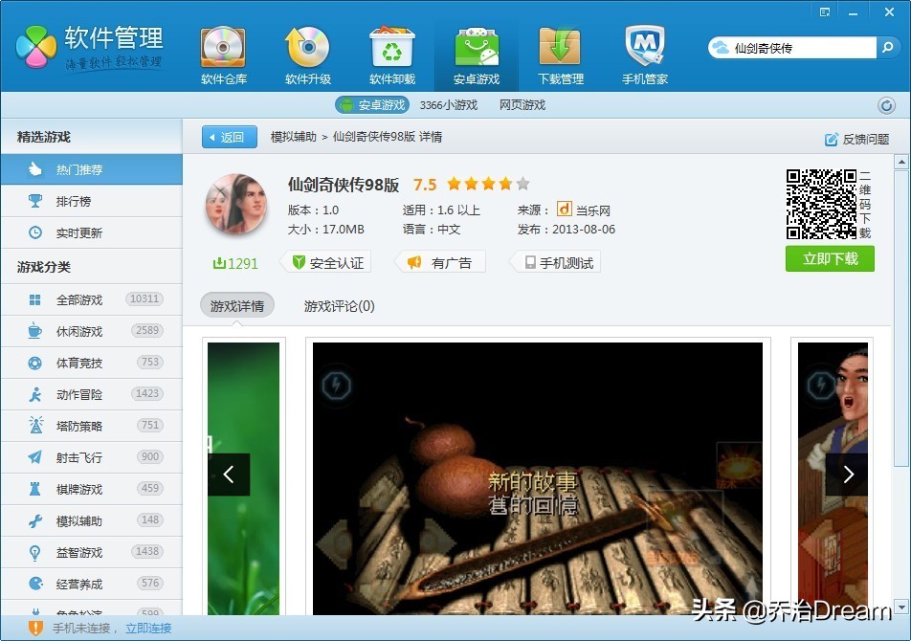Select 棋牌游戏 card games category
This screenshot has width=911, height=641.
pos(91,488)
